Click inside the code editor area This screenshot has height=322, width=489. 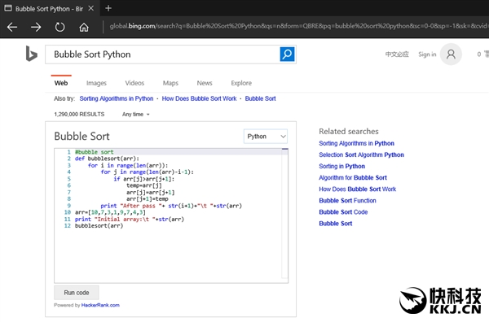(x=171, y=215)
